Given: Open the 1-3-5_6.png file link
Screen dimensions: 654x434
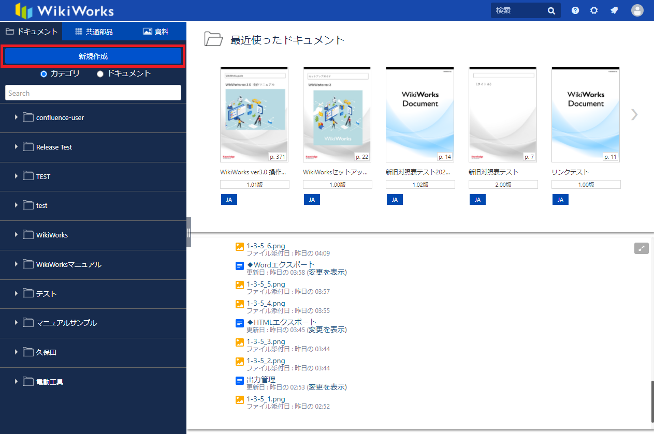Looking at the screenshot, I should pyautogui.click(x=266, y=246).
